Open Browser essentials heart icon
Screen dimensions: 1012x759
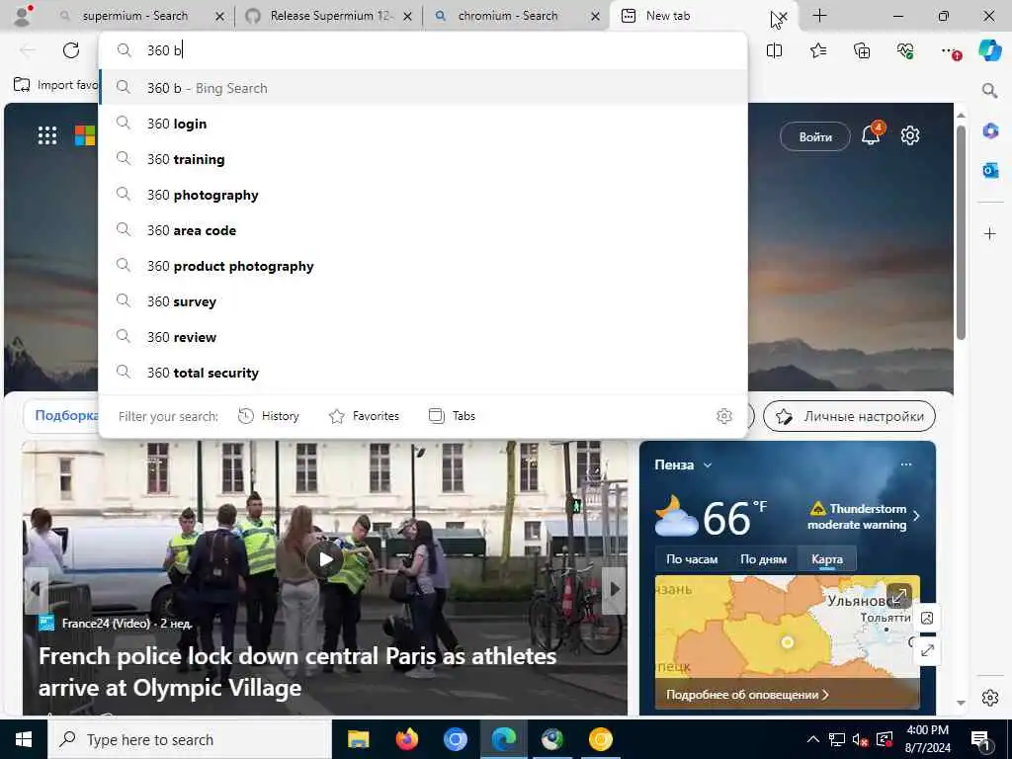[x=905, y=50]
